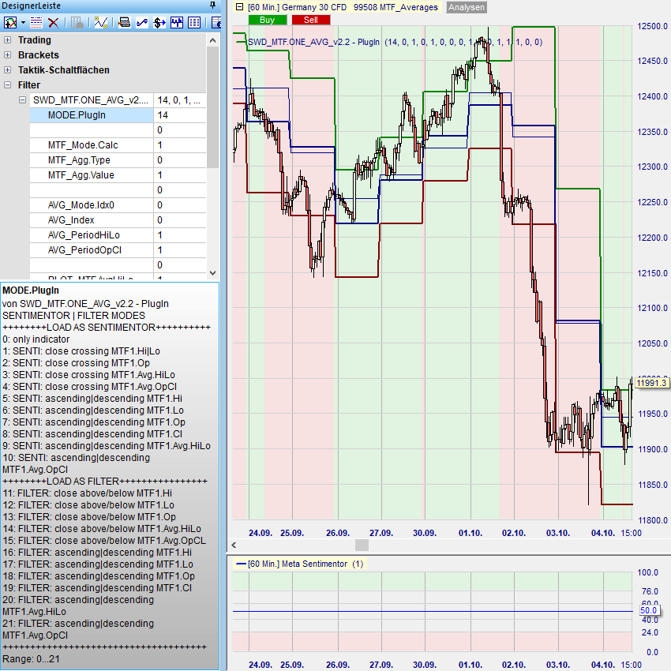Select the MODE.PlugIn parameter row
671x671 pixels.
pos(118,115)
